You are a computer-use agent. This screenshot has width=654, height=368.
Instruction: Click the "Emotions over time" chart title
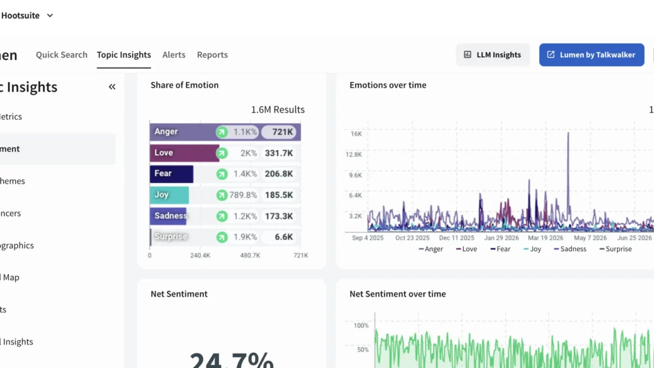(388, 85)
